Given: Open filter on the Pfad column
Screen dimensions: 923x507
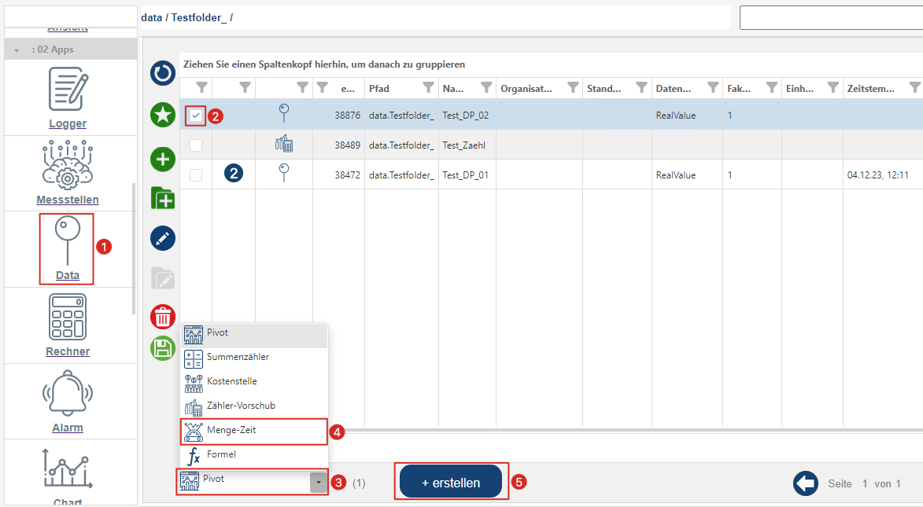Looking at the screenshot, I should (428, 88).
